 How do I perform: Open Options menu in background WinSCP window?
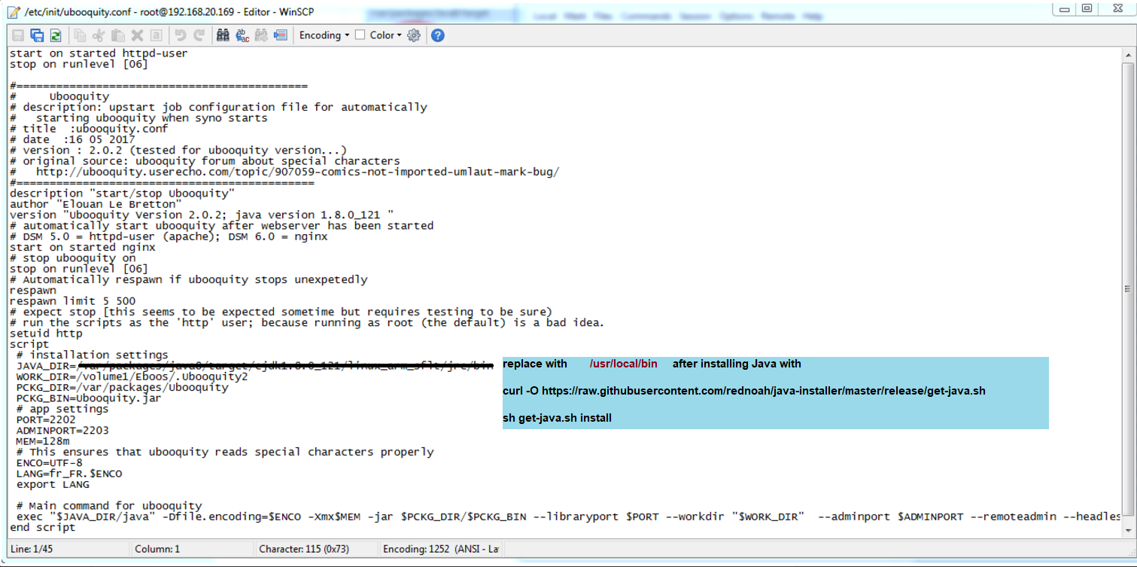point(736,16)
